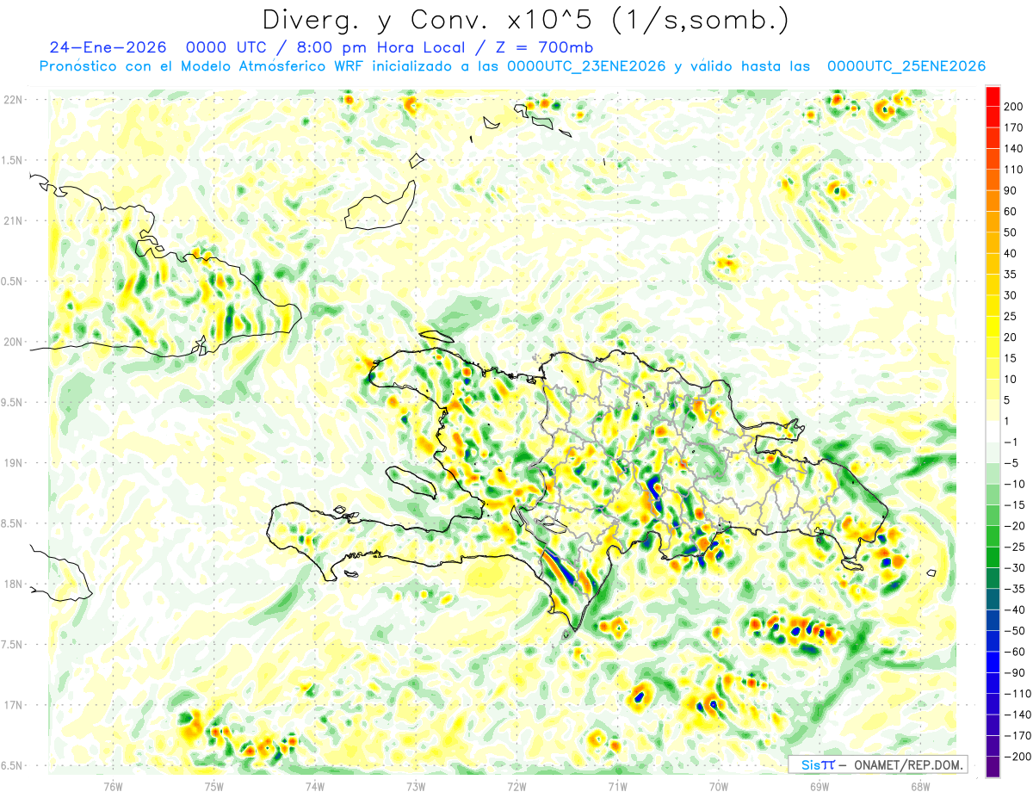Select the '21N' latitude label

(12, 220)
